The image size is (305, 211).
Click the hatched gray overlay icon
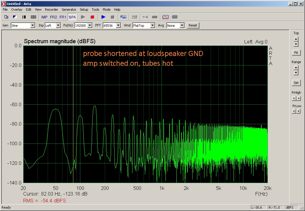tap(134, 17)
